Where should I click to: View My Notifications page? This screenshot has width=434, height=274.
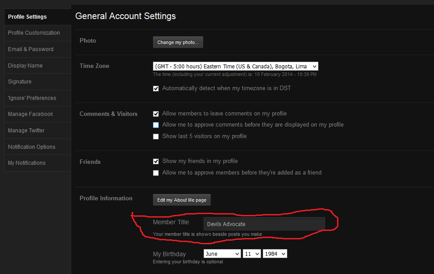27,163
